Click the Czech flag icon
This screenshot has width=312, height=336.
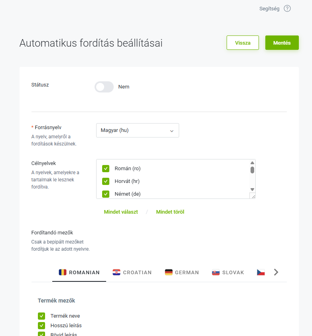tap(261, 272)
